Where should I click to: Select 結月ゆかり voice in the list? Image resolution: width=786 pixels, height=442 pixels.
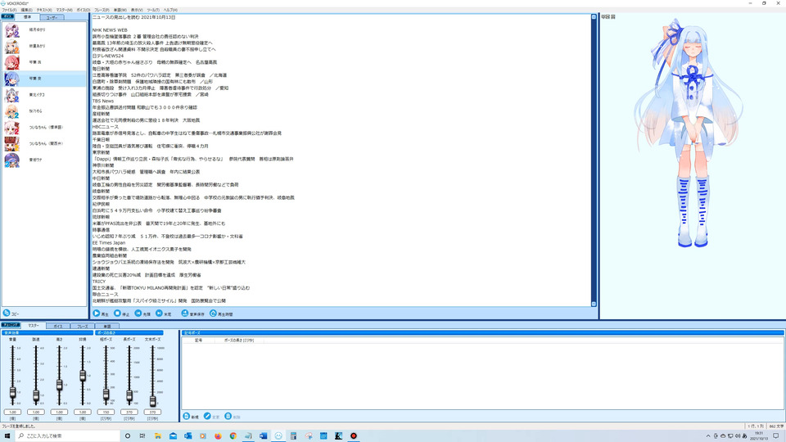(x=44, y=30)
